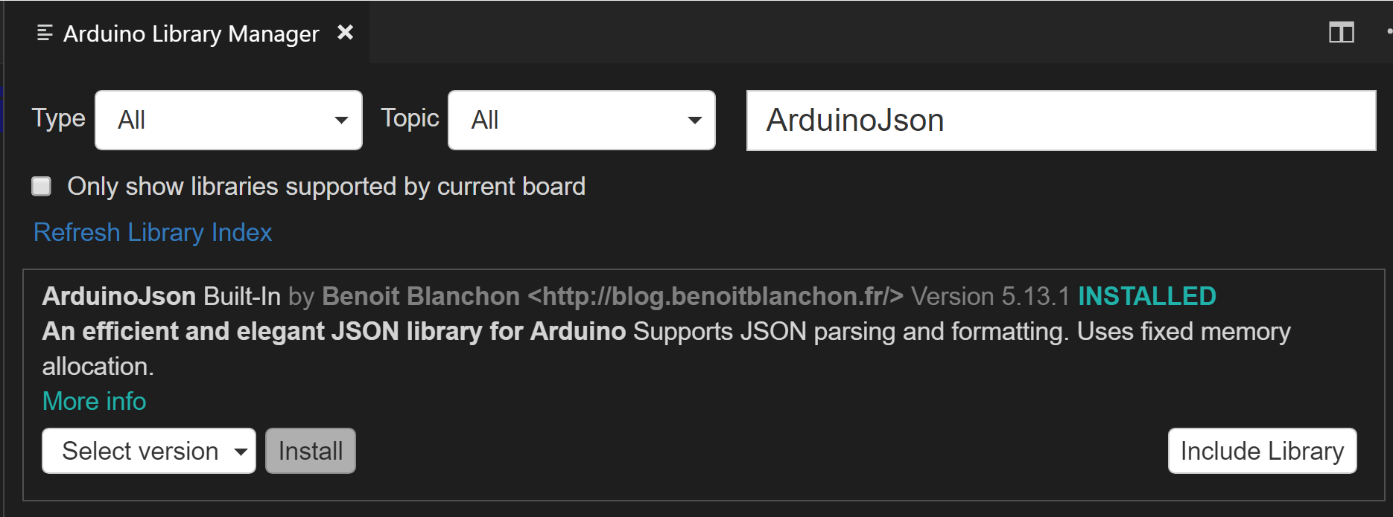Viewport: 1393px width, 517px height.
Task: Click the overflow indicator dot at the top-right edge
Action: click(1388, 32)
